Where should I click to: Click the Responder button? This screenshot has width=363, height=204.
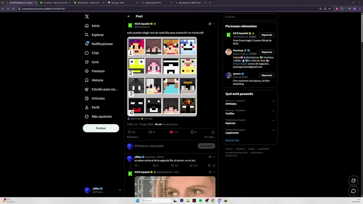pos(206,146)
